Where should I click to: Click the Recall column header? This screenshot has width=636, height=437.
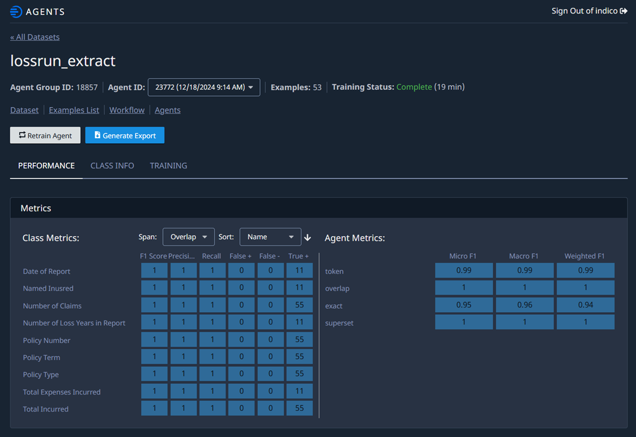[211, 256]
